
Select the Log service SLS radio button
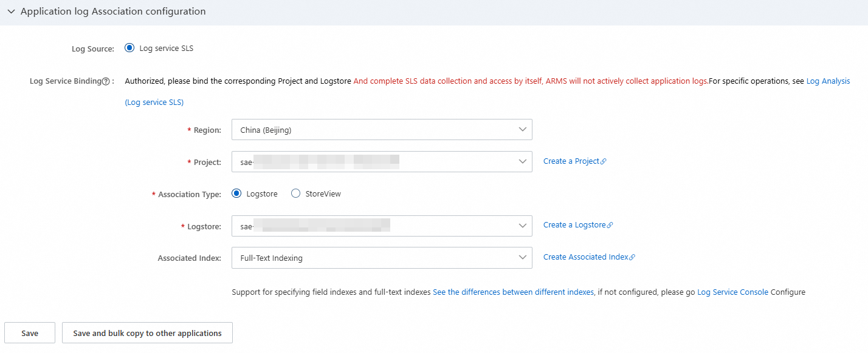[129, 48]
